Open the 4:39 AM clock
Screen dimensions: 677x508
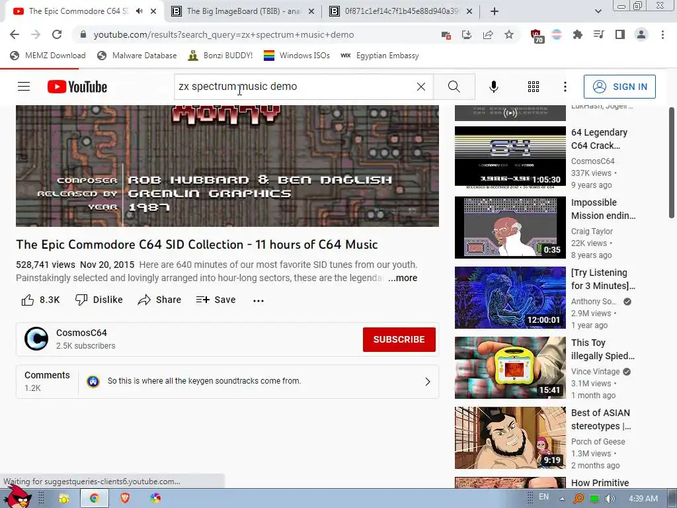643,499
